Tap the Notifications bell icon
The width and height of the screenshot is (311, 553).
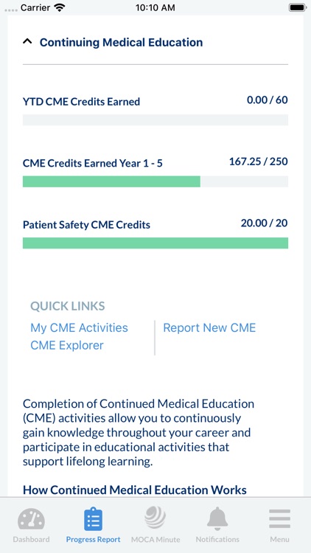click(217, 519)
